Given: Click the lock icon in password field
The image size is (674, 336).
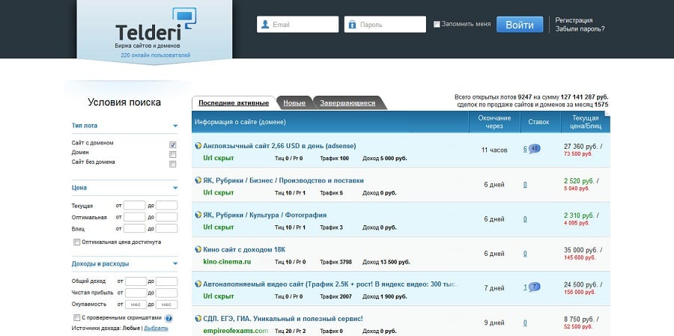Looking at the screenshot, I should (x=352, y=25).
